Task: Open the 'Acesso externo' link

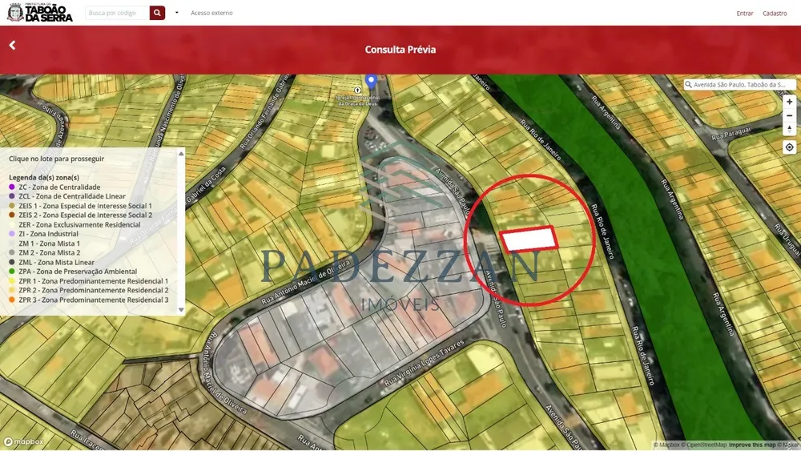Action: (211, 13)
